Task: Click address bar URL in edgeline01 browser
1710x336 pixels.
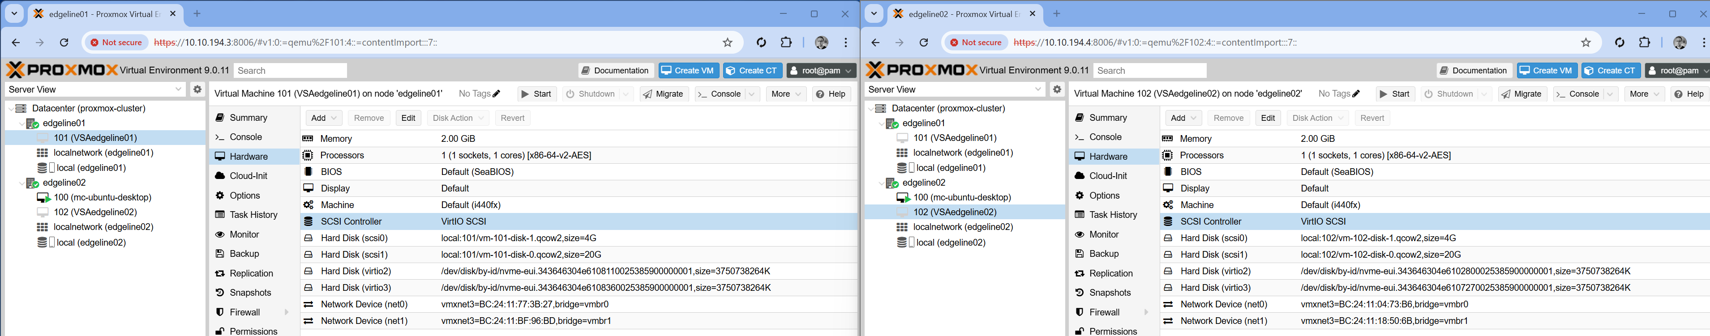Action: pos(296,43)
